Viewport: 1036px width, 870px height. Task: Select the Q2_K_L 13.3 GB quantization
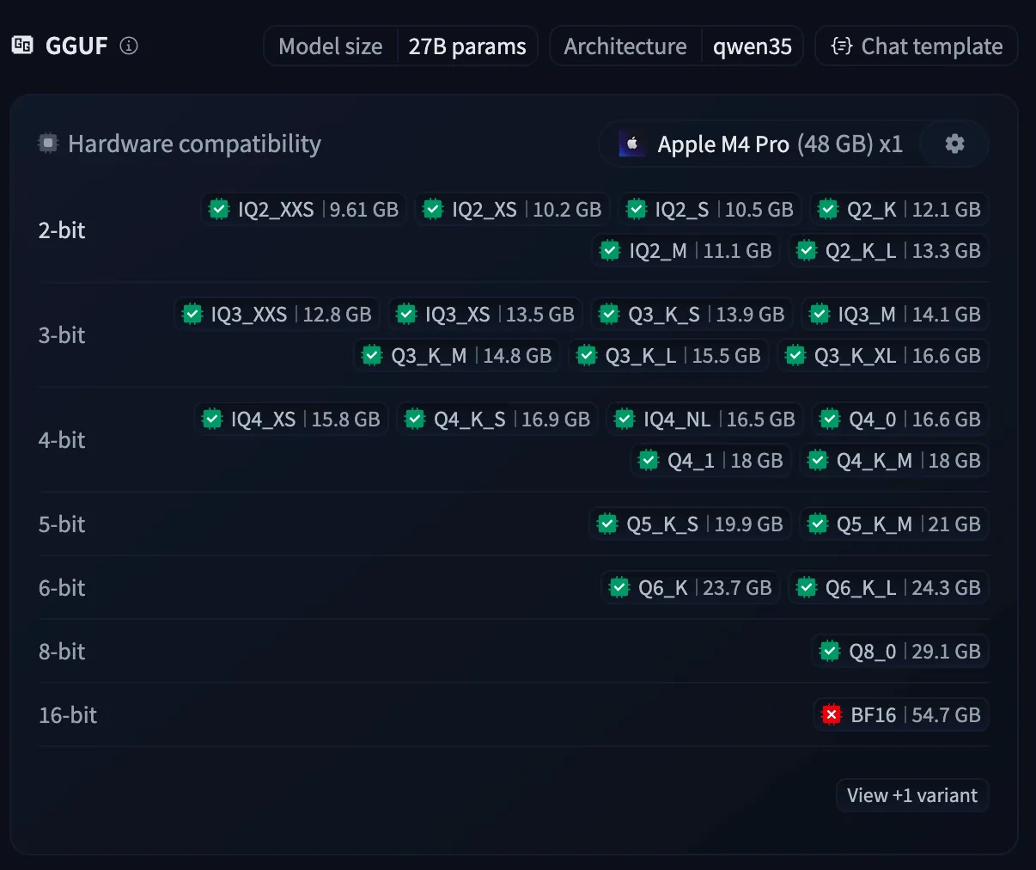[x=888, y=250]
